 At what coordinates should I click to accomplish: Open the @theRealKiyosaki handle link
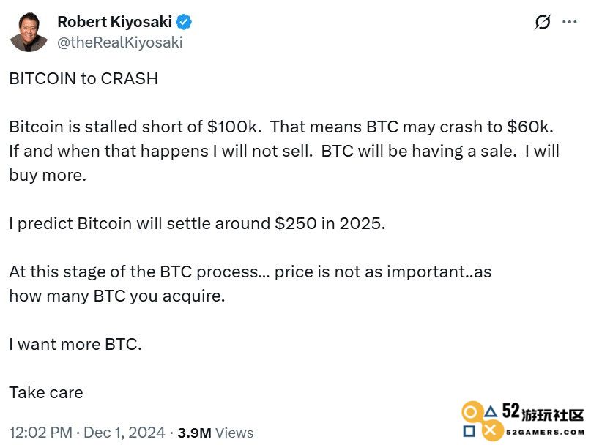pyautogui.click(x=120, y=42)
